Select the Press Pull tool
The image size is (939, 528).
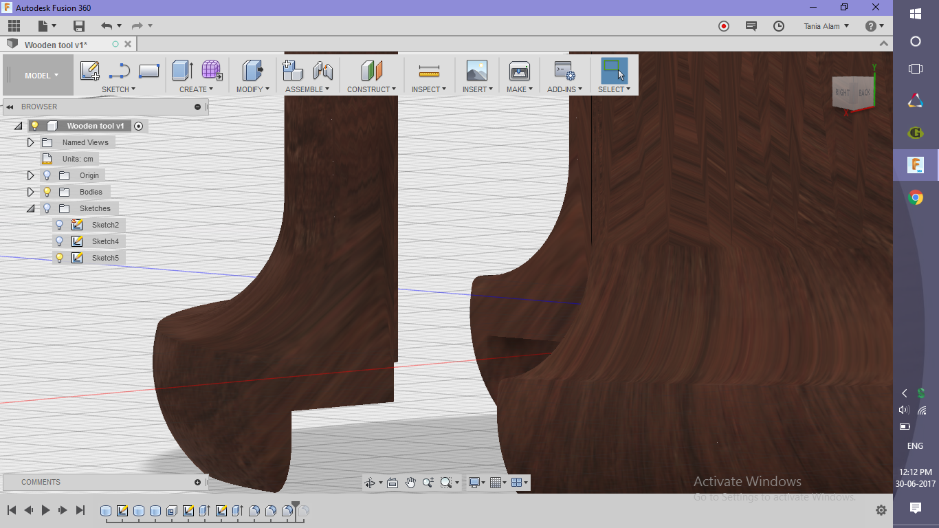tap(252, 71)
